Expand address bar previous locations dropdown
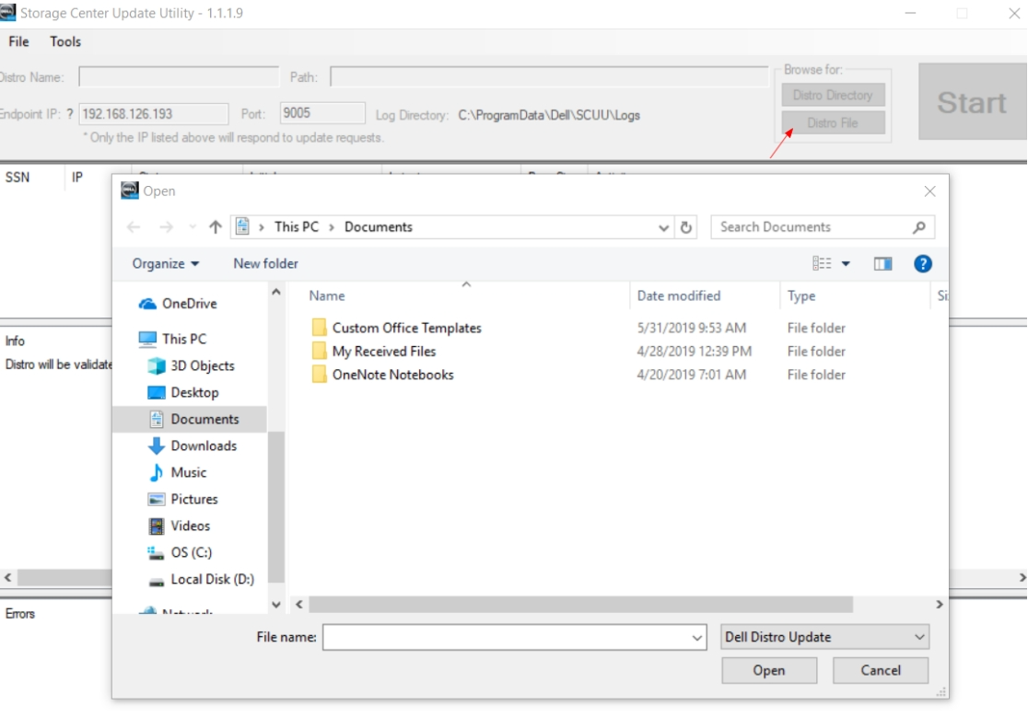The image size is (1028, 717). [x=663, y=228]
